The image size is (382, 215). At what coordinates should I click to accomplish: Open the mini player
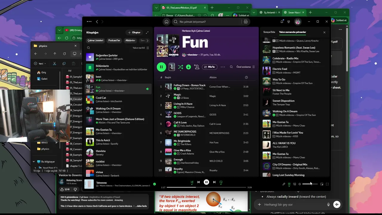point(322,184)
